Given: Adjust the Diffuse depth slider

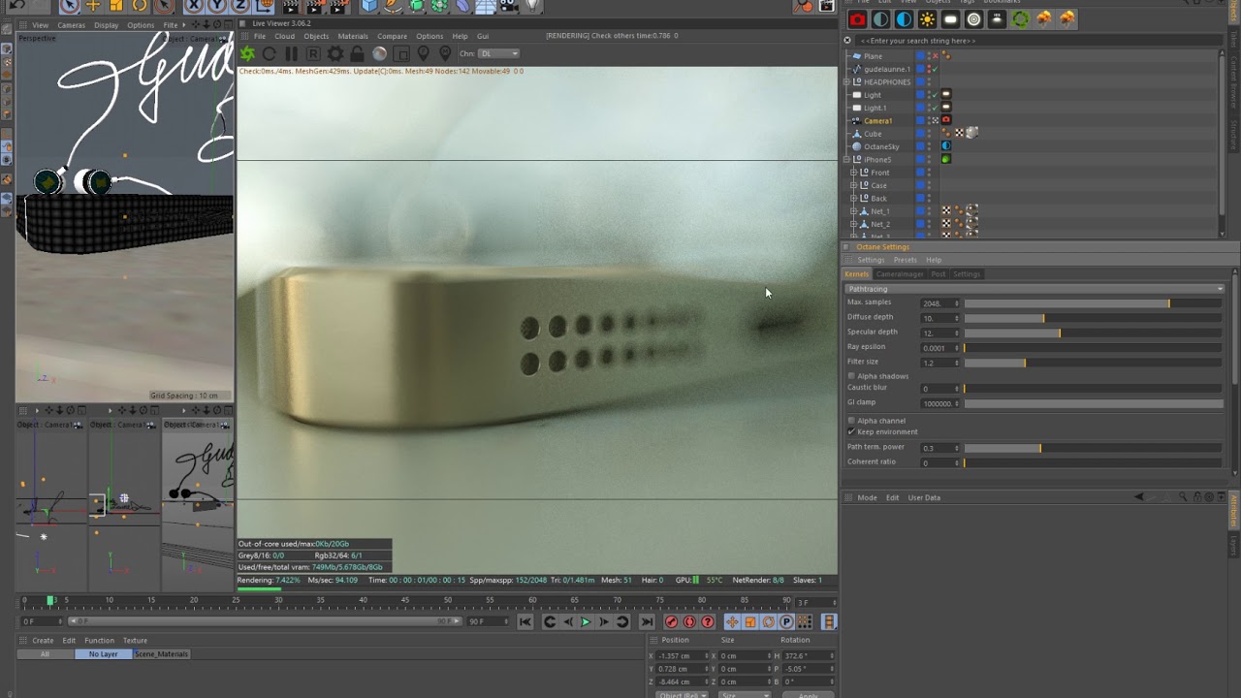Looking at the screenshot, I should pos(1094,318).
